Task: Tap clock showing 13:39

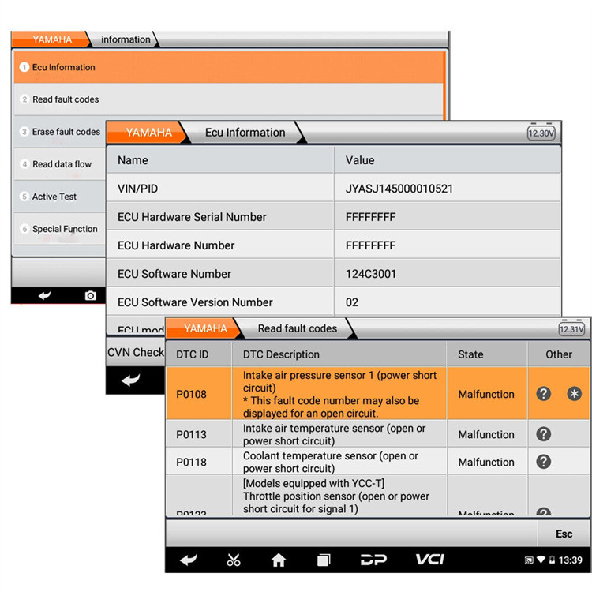Action: click(x=570, y=560)
